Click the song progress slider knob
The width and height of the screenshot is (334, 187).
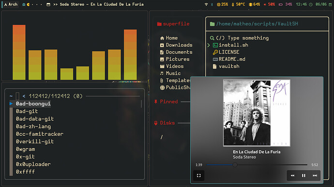coord(235,165)
